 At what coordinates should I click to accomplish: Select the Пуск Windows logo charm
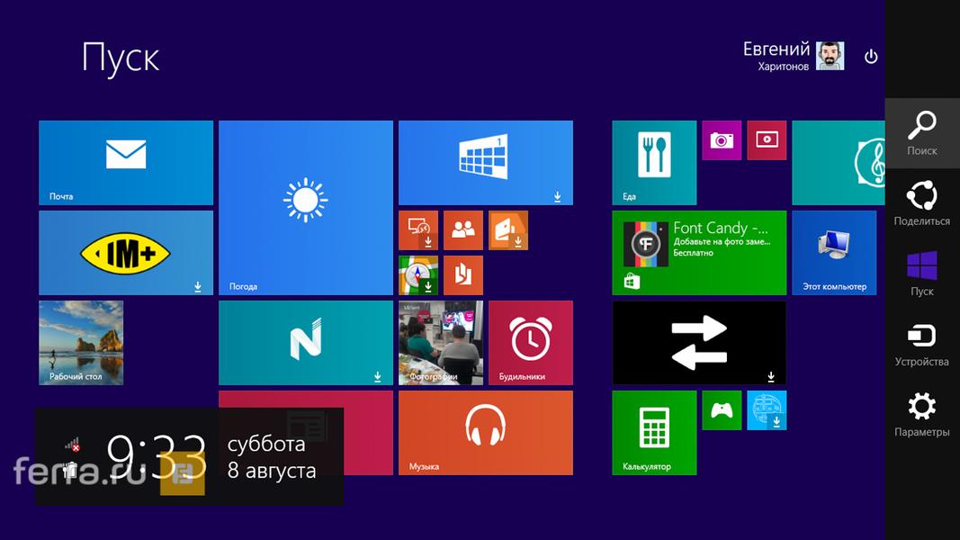[921, 273]
